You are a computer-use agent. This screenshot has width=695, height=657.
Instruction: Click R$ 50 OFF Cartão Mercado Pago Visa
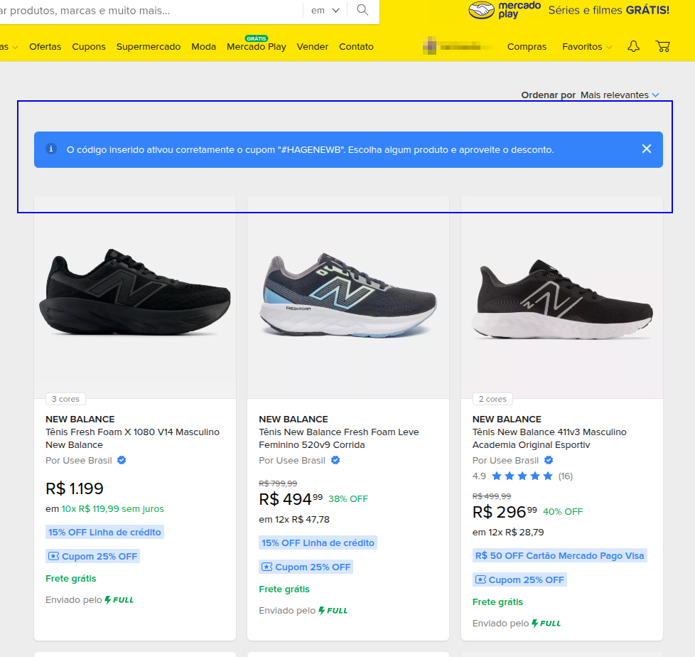point(560,555)
